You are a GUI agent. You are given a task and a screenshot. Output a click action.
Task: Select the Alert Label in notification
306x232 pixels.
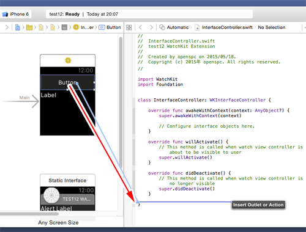coord(56,208)
